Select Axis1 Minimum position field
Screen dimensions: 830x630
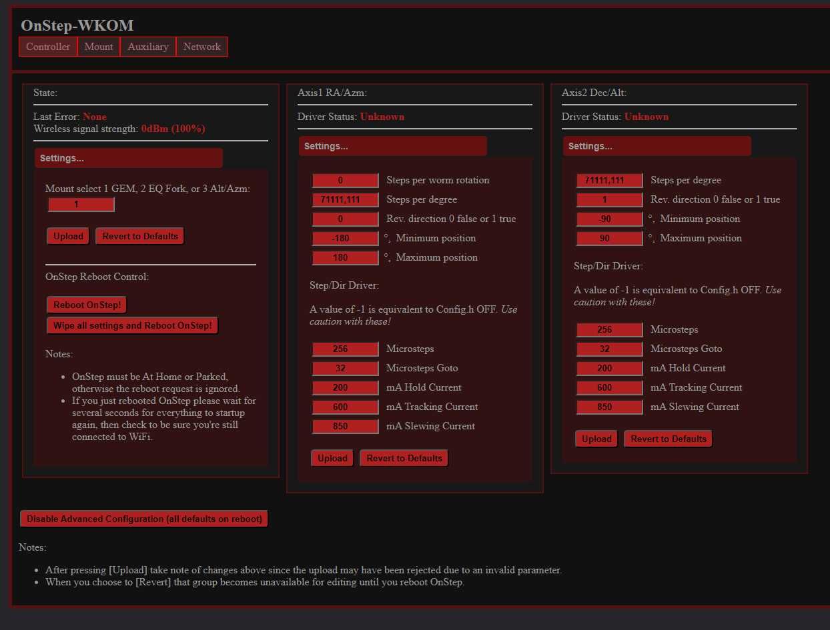[346, 239]
